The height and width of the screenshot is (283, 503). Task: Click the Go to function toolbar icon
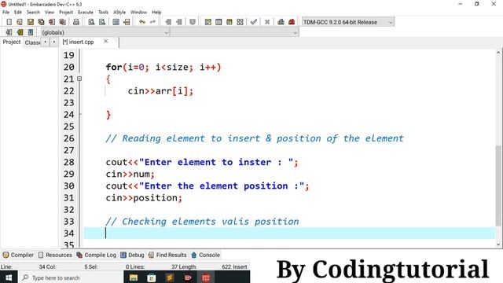click(x=116, y=22)
